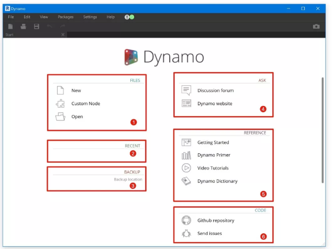Maximize the Dynamo window

303,8
